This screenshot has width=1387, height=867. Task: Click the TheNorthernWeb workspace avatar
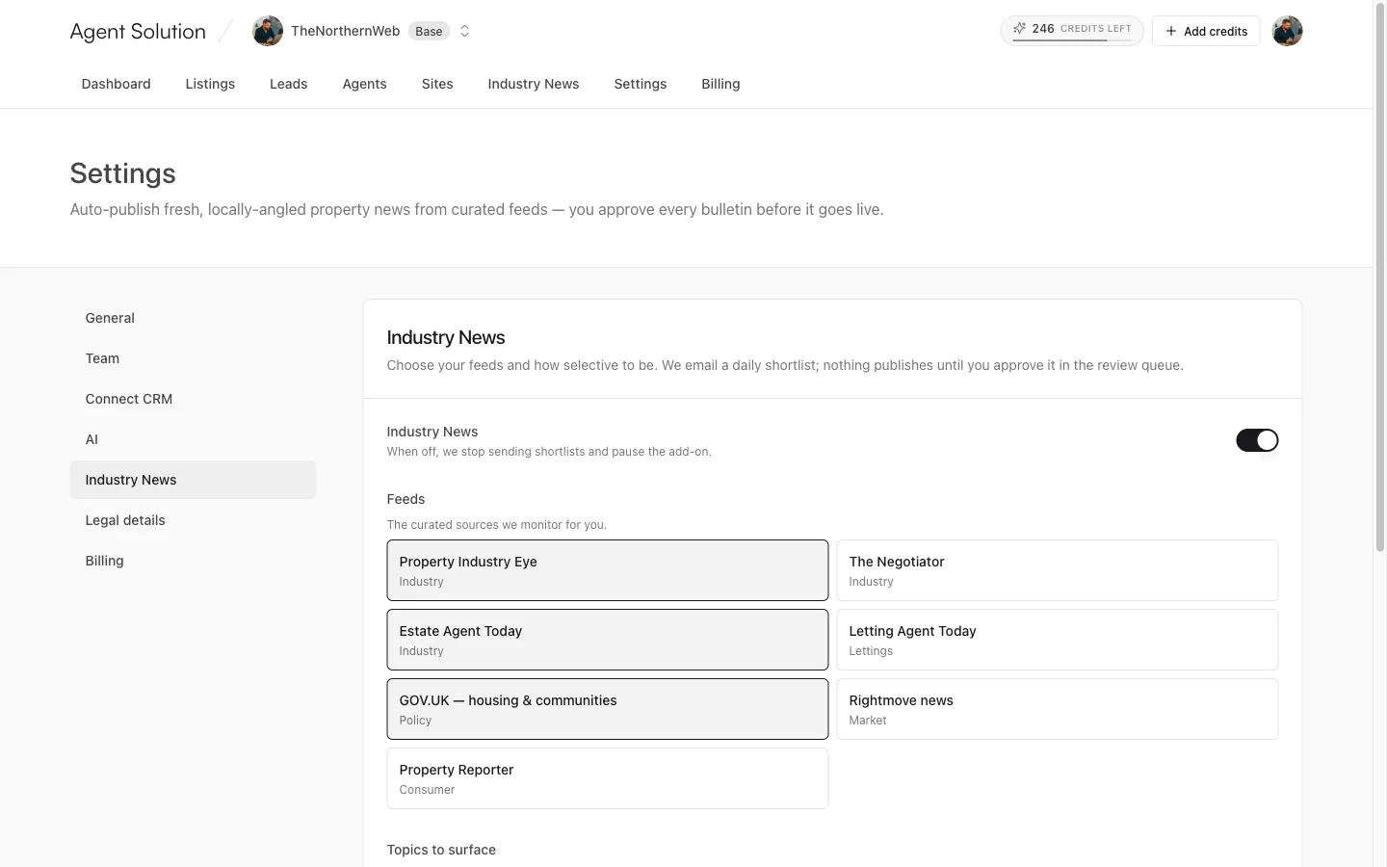pos(268,31)
